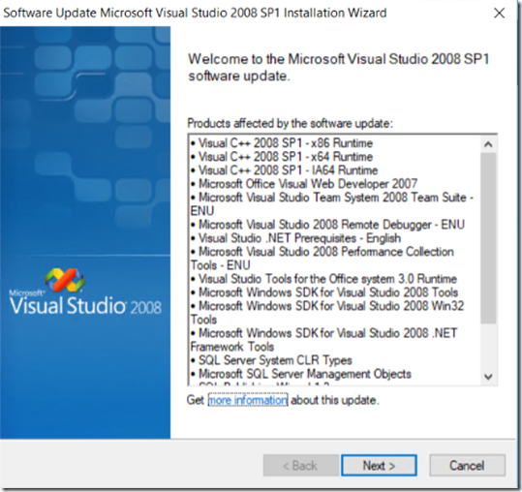
Task: Select Visual Studio .NET Prerequisites - English entry
Action: point(296,238)
